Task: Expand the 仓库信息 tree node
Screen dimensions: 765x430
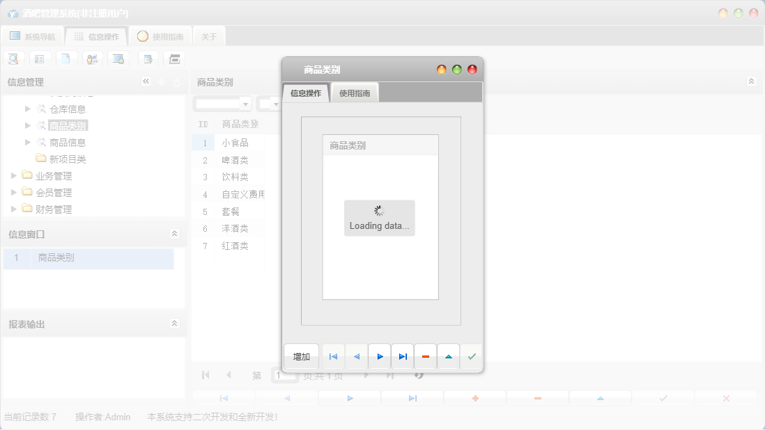Action: click(x=28, y=109)
